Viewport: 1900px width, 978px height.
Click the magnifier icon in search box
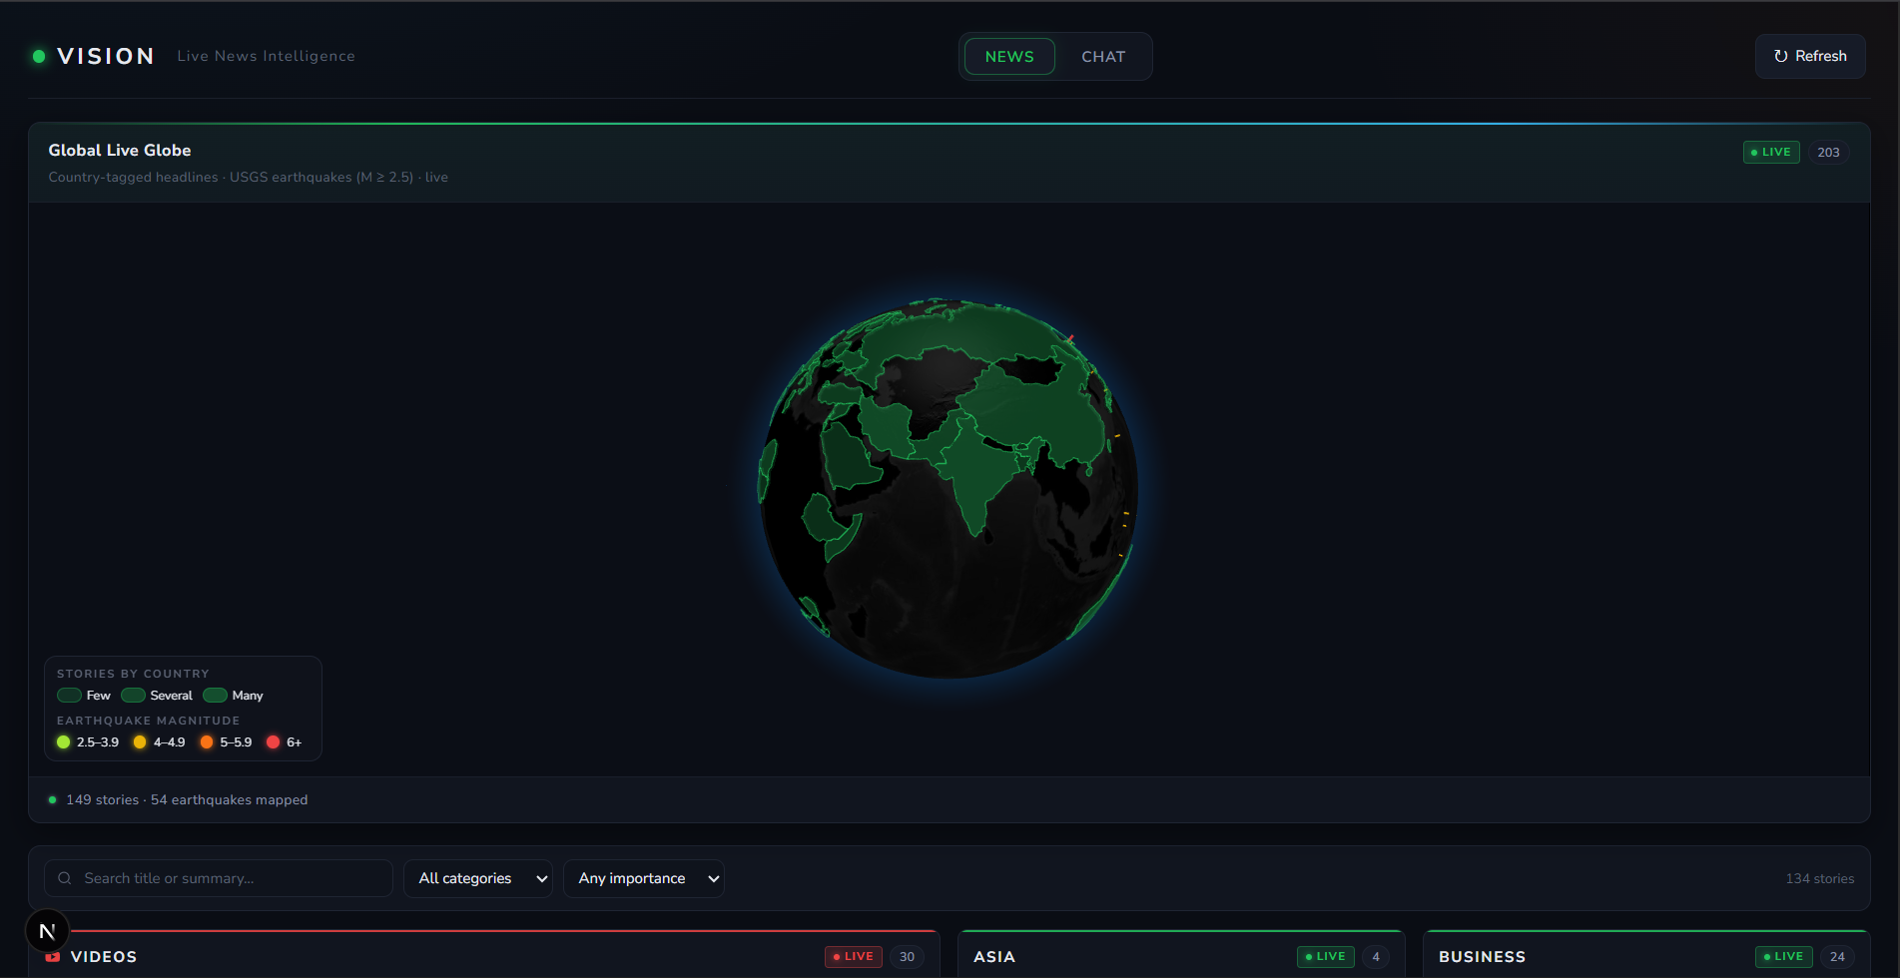(x=65, y=878)
